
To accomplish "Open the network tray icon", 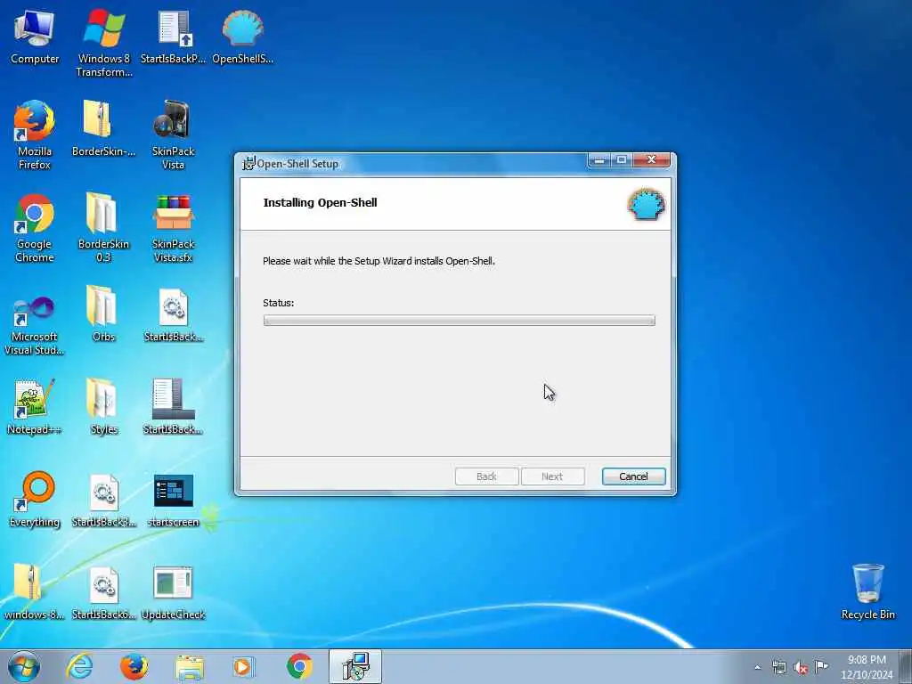I will coord(778,667).
